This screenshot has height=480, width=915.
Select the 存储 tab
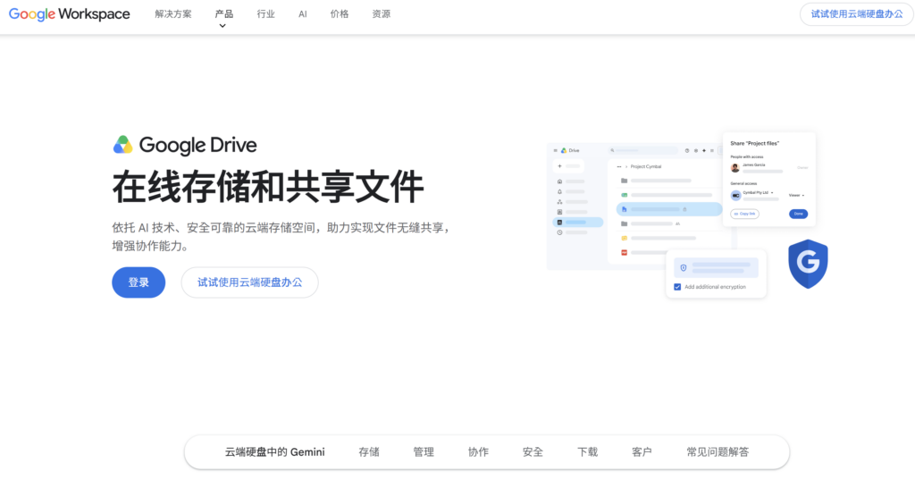pos(369,452)
